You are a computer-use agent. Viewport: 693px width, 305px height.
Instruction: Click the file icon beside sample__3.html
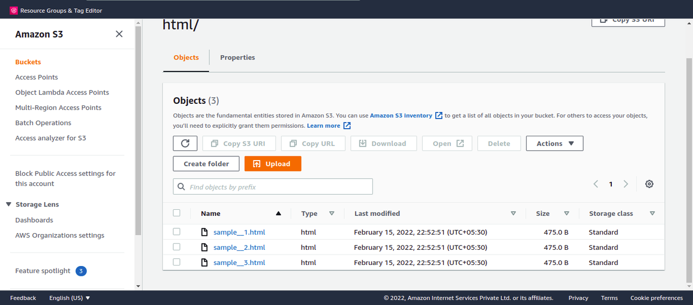click(x=205, y=262)
